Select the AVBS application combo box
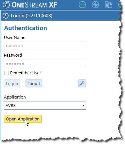Viewport: 125px width, 144px height. [x=45, y=105]
